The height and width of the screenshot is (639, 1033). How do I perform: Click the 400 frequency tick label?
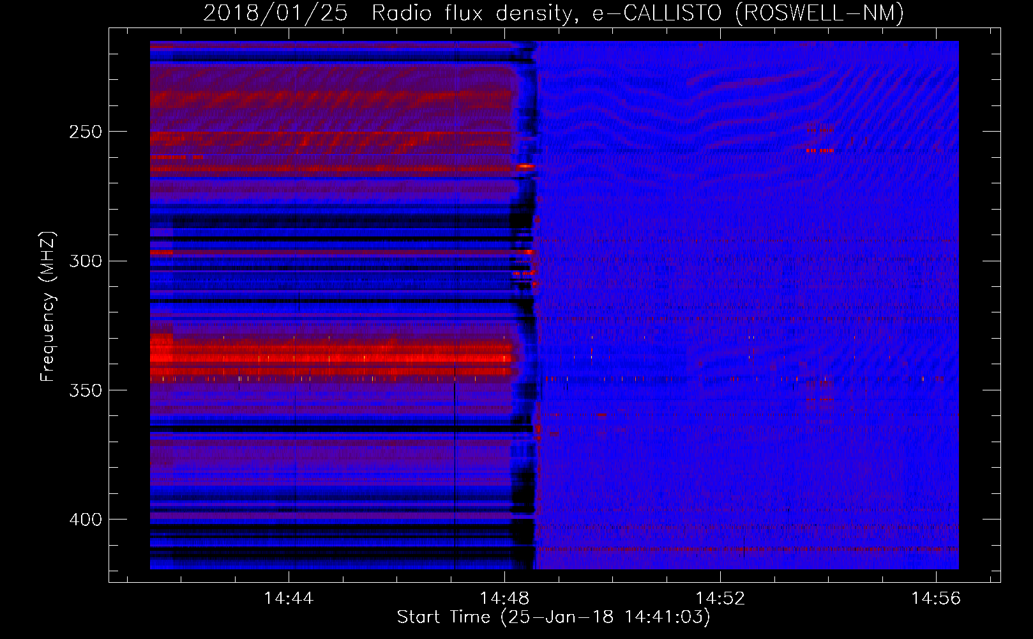[86, 520]
